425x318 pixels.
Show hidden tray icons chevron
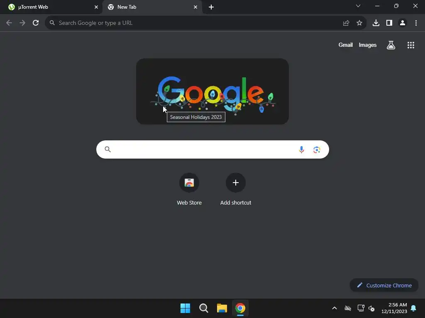point(335,308)
